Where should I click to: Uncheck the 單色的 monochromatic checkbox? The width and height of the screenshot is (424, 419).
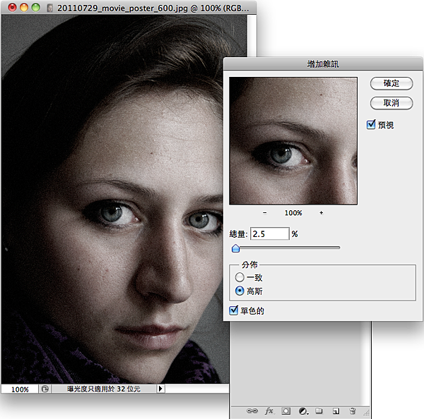[235, 310]
